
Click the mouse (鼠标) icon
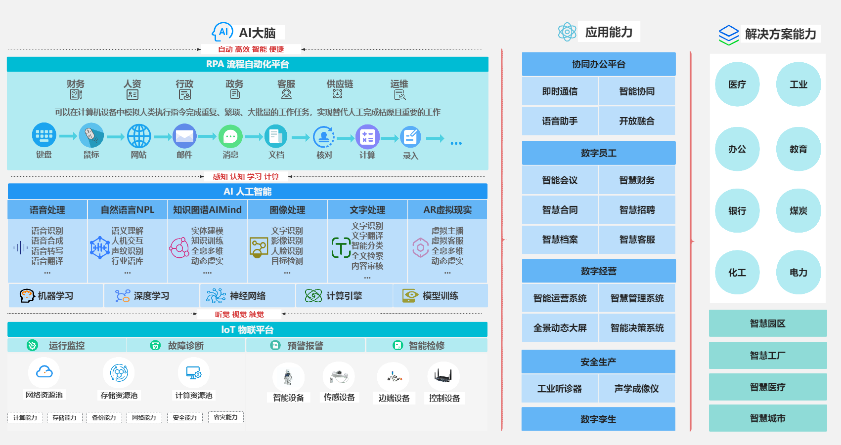tap(91, 135)
